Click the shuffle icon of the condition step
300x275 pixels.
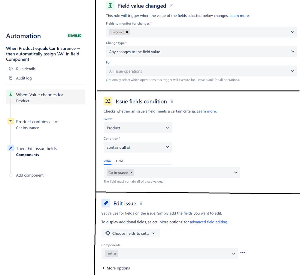coord(11,121)
